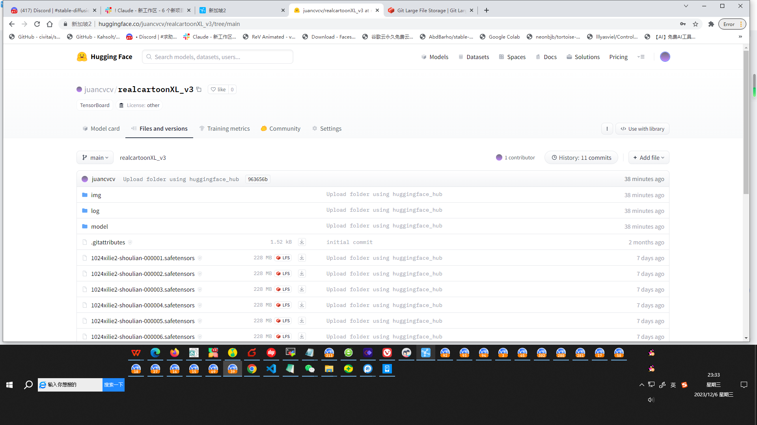Open the browser extensions puzzle icon
Viewport: 757px width, 425px height.
[x=711, y=24]
